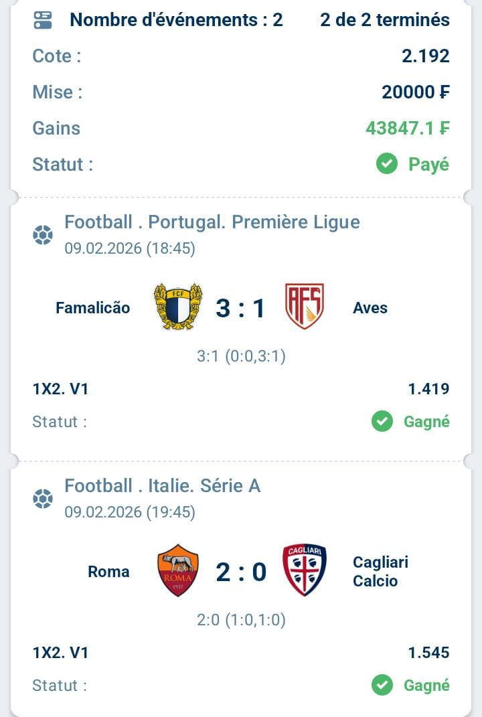Image resolution: width=482 pixels, height=717 pixels.
Task: Click the Gagné checkmark for Roma match
Action: 382,686
